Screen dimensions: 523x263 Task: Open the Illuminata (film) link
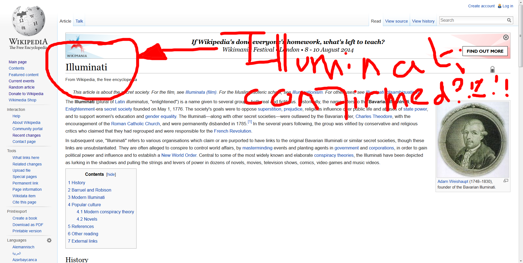click(x=201, y=92)
